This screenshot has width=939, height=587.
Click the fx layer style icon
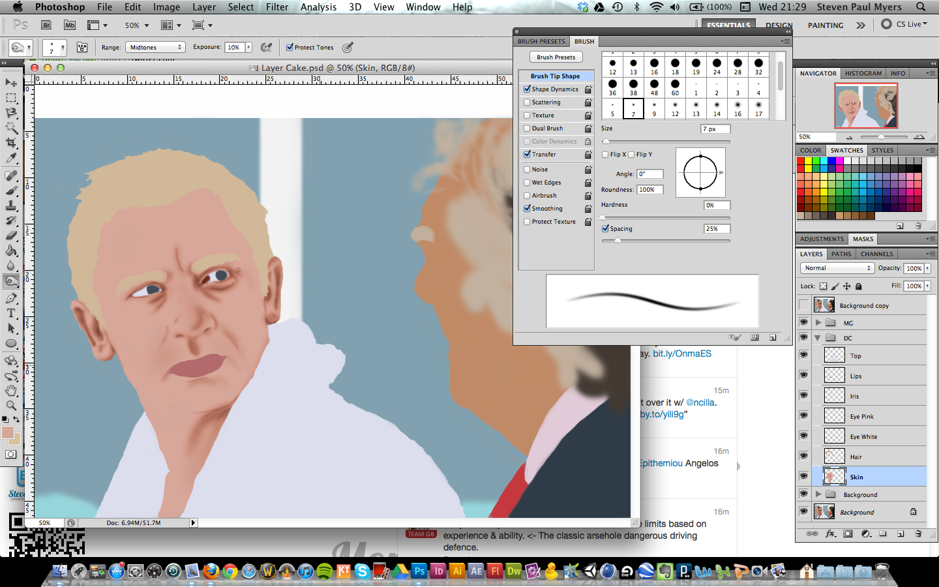tap(830, 534)
